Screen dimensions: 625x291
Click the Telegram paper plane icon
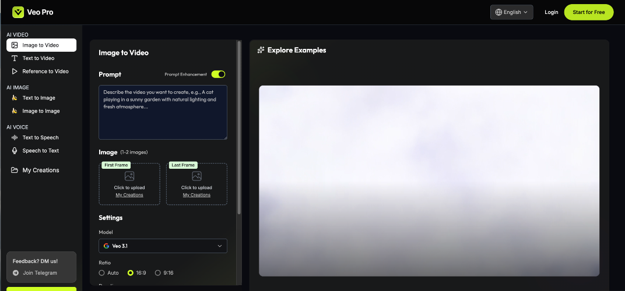point(16,273)
